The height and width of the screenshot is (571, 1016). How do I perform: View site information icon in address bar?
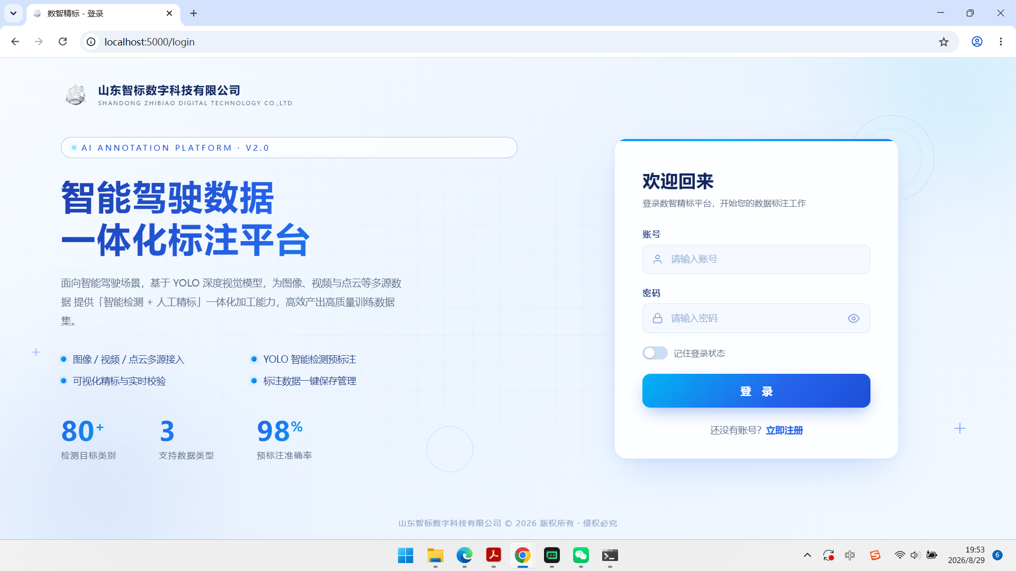[x=91, y=42]
